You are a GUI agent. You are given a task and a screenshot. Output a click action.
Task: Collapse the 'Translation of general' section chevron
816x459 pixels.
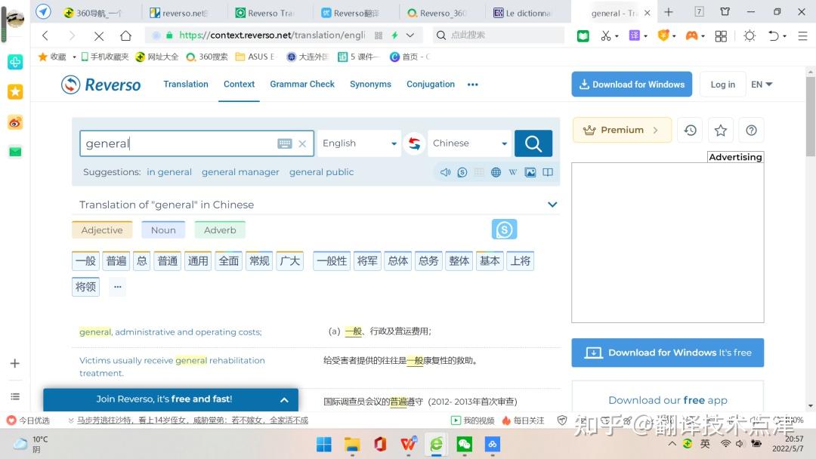(x=552, y=204)
